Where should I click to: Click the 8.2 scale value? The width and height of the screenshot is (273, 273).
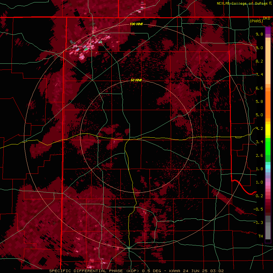(259, 61)
